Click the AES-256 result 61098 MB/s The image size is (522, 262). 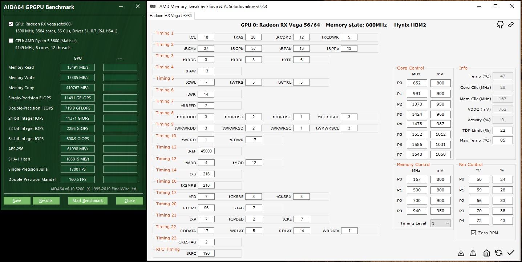[78, 149]
